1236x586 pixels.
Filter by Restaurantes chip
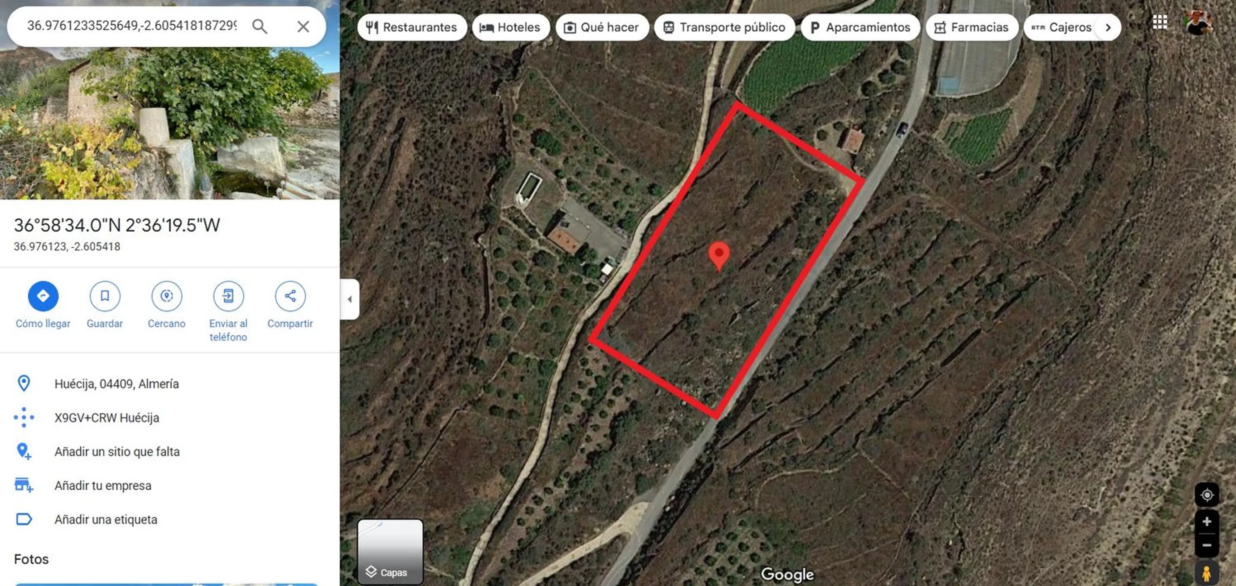[x=412, y=27]
